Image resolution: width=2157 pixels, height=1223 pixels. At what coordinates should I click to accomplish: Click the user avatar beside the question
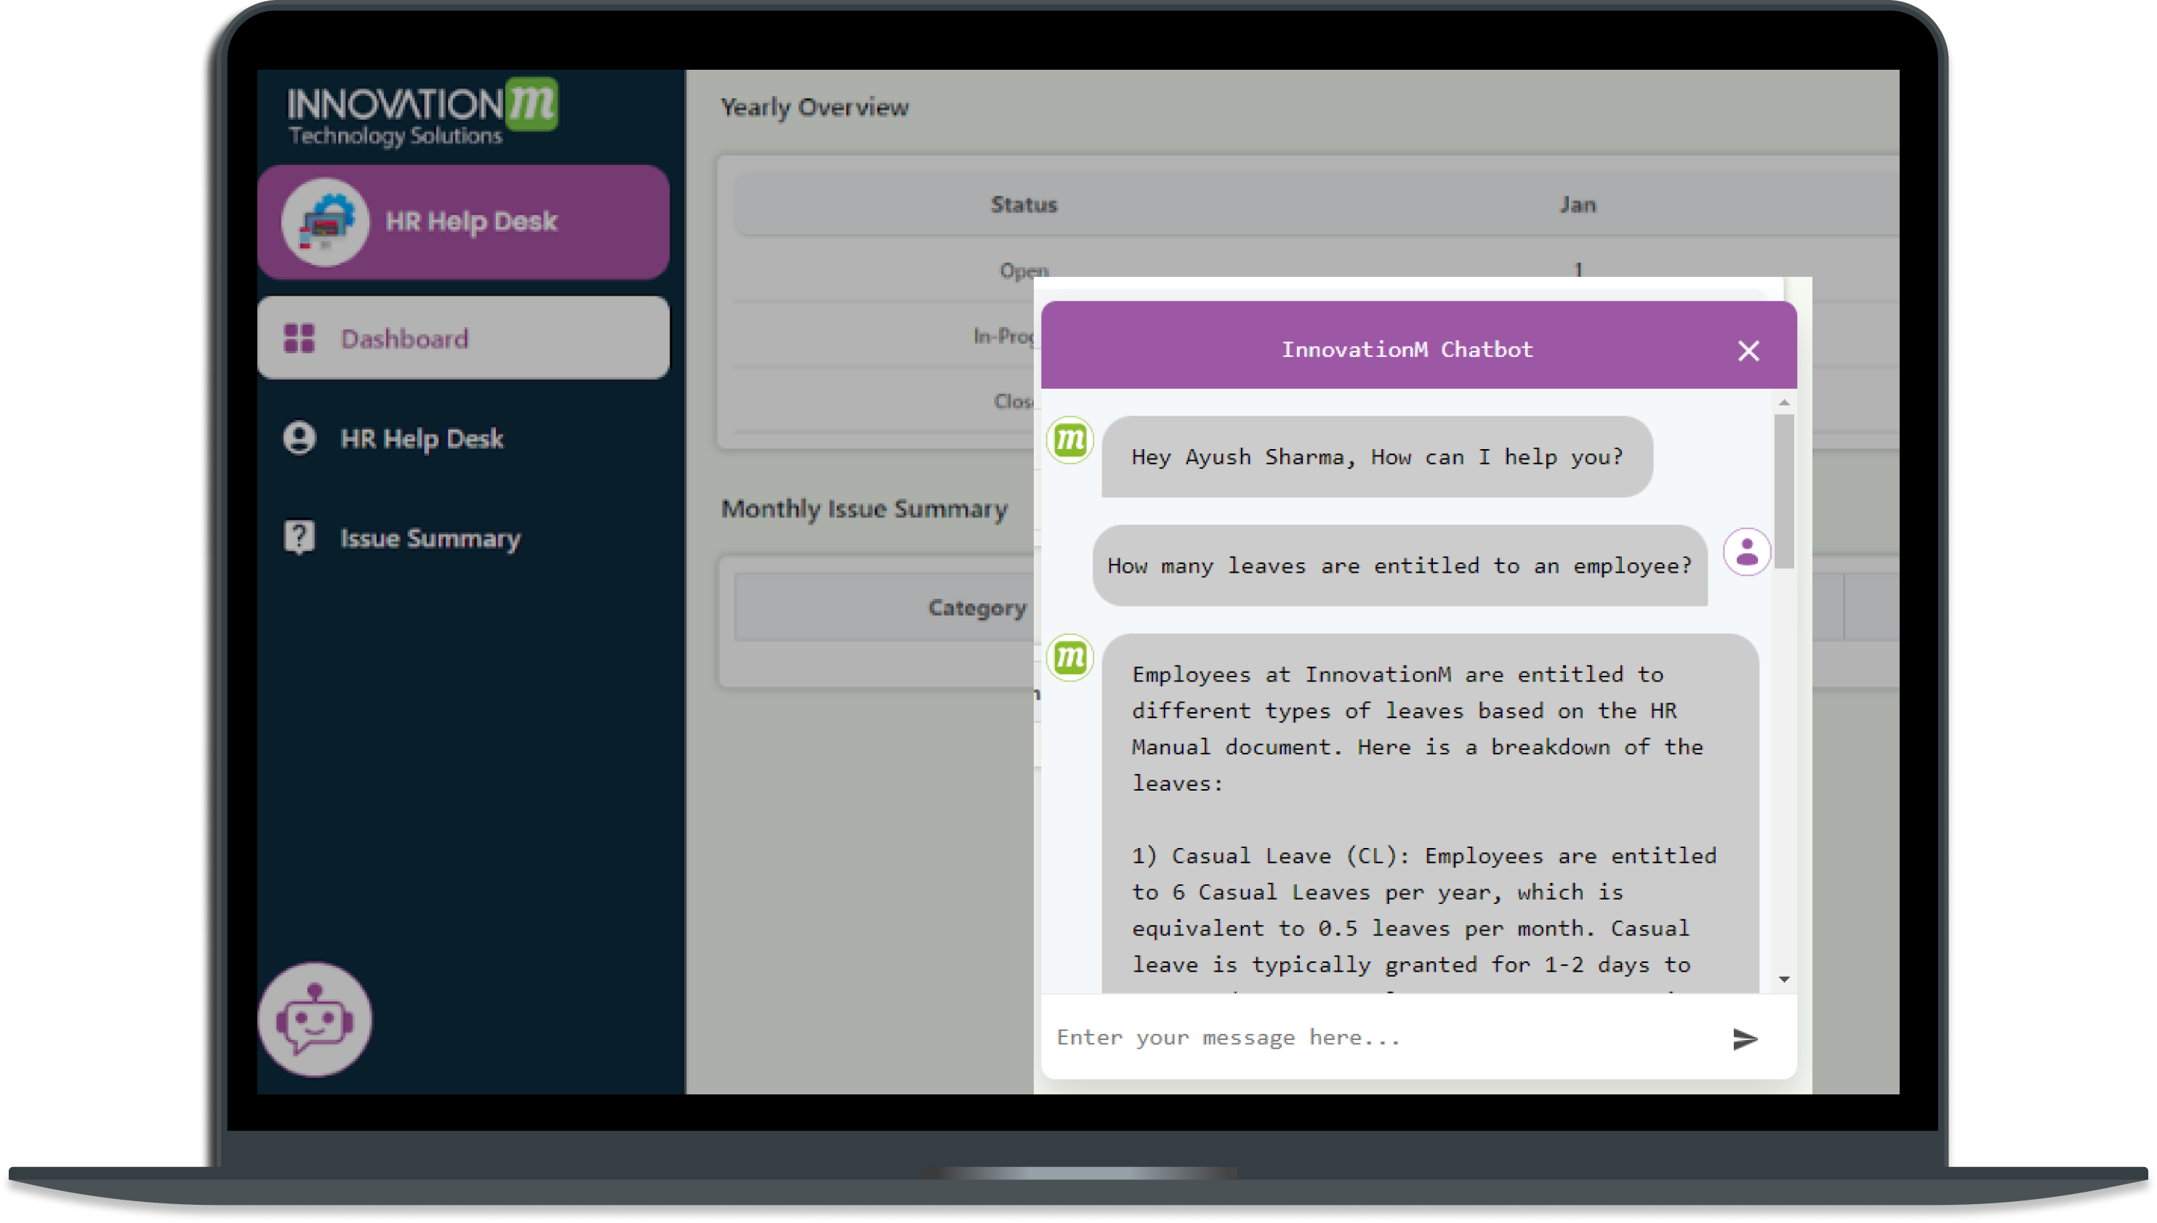1747,552
